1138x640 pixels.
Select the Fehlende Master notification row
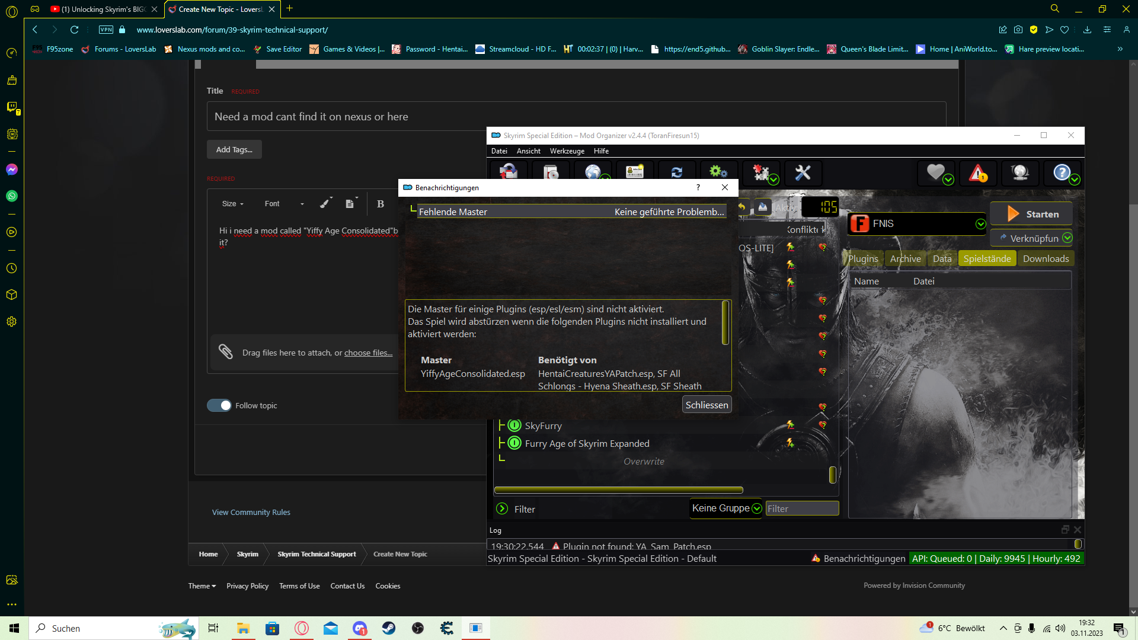click(x=571, y=212)
